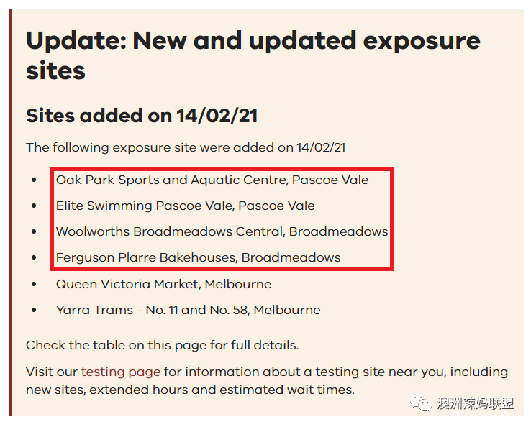Click Woolworths Broadmeadows Central list item
This screenshot has width=531, height=427.
222,231
